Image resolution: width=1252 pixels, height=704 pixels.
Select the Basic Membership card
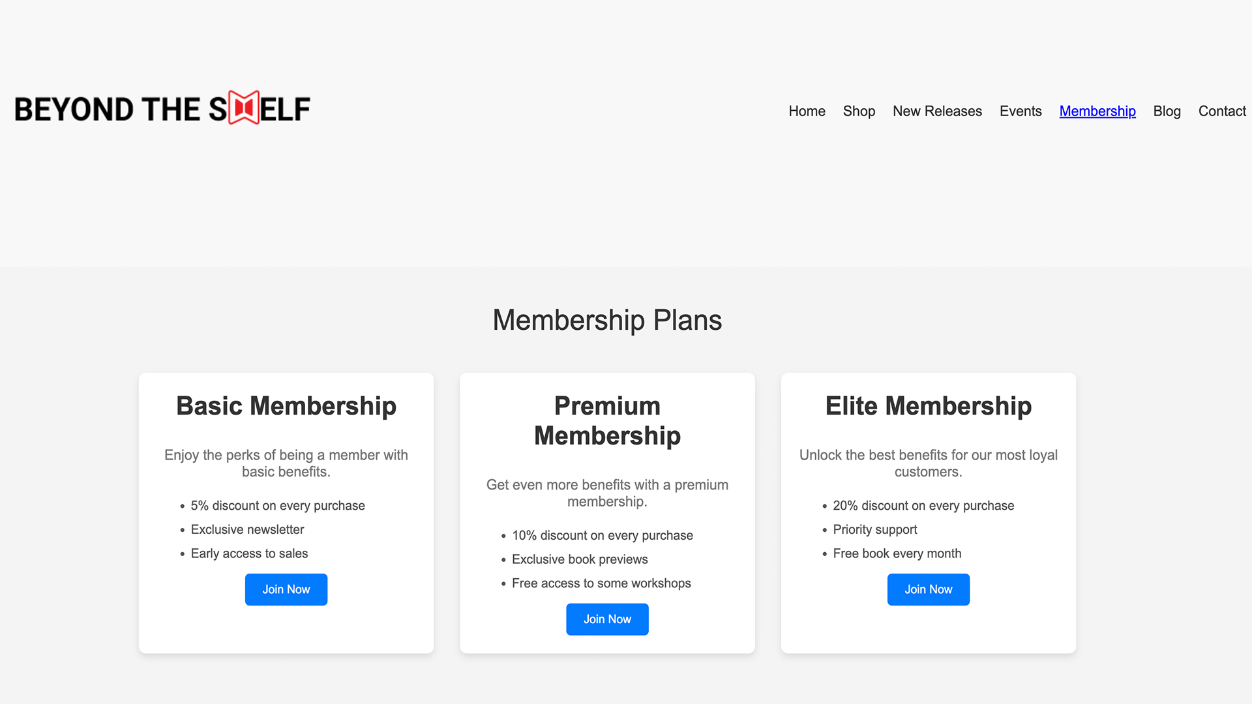[x=286, y=512]
